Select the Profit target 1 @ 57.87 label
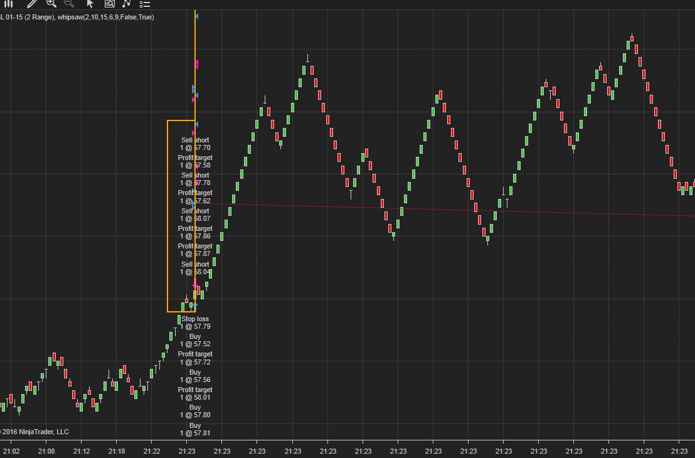The height and width of the screenshot is (458, 695). point(195,250)
